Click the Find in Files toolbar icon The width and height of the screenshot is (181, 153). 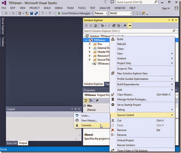coord(143,13)
